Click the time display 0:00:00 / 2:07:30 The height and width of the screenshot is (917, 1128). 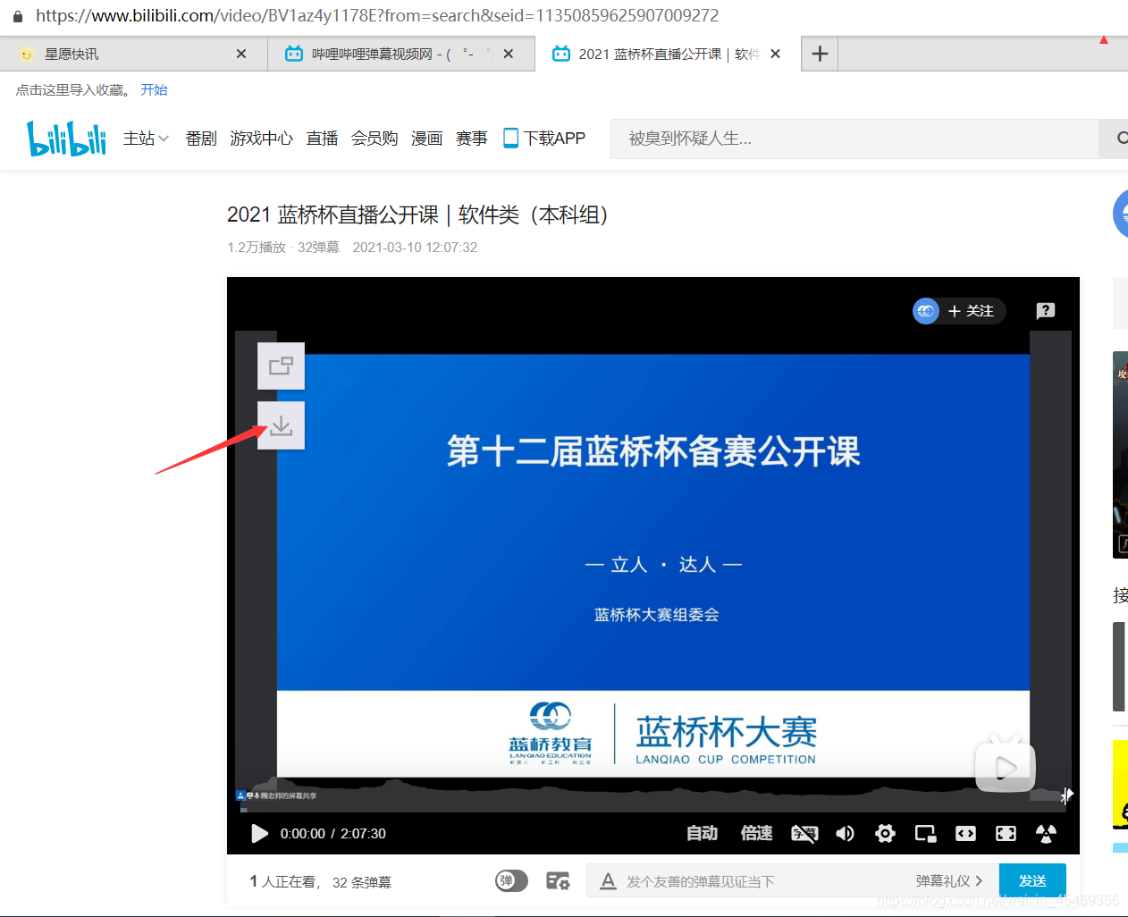tap(333, 834)
